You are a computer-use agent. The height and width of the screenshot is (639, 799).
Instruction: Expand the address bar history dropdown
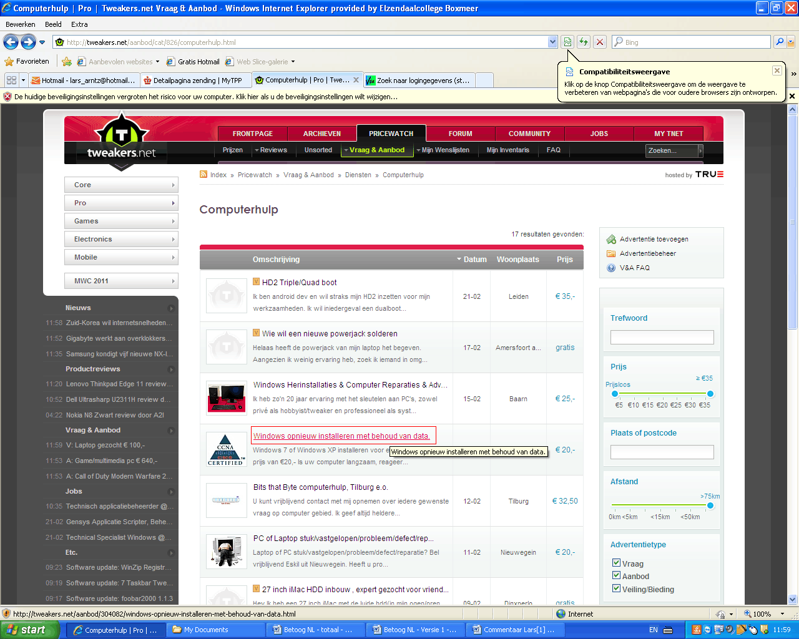click(552, 42)
